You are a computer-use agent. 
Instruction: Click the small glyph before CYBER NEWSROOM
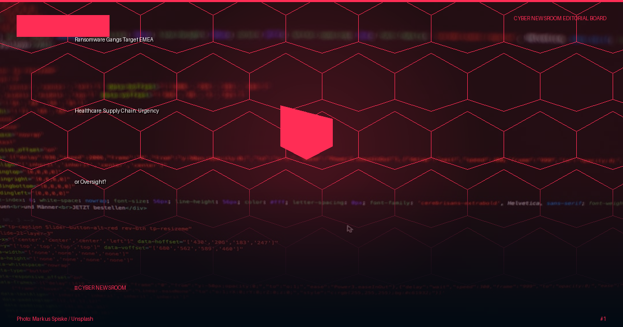76,288
